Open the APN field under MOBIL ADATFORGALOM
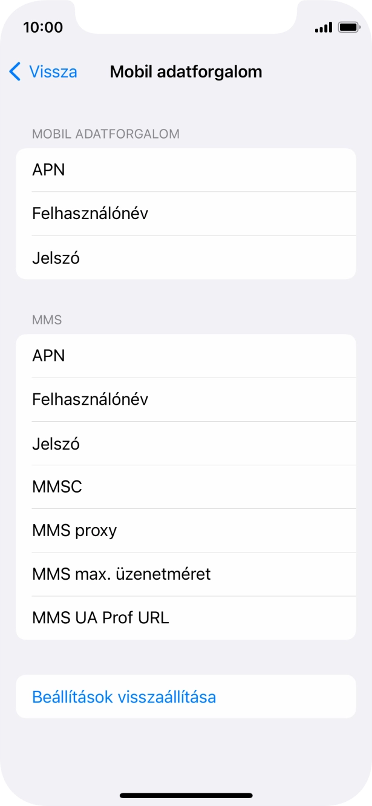The image size is (372, 806). (x=186, y=170)
